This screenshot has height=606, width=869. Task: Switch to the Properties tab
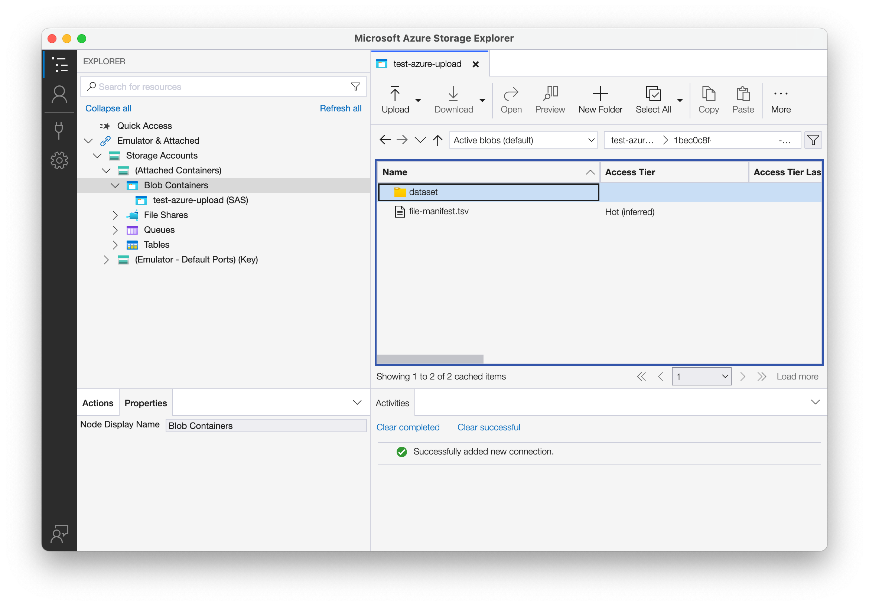coord(145,403)
